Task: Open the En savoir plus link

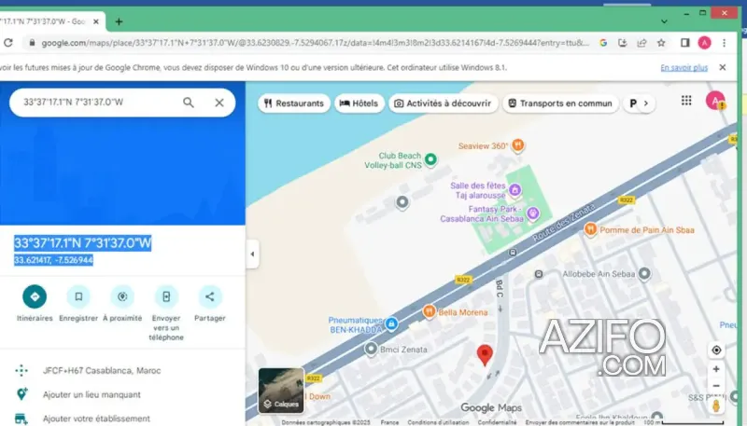Action: click(684, 67)
